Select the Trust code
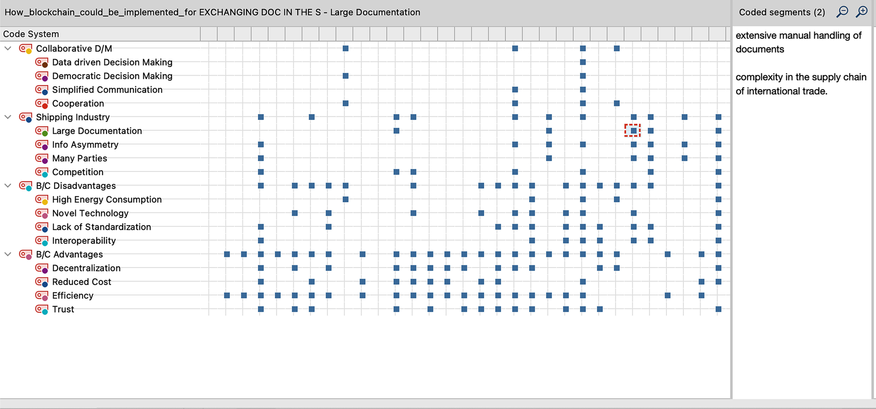 [63, 309]
